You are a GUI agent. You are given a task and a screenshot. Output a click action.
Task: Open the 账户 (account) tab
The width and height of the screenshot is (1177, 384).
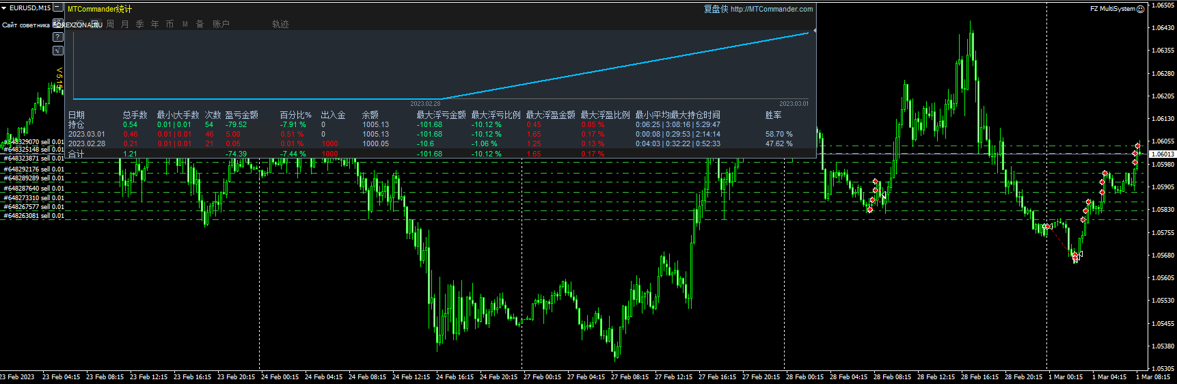[x=221, y=24]
